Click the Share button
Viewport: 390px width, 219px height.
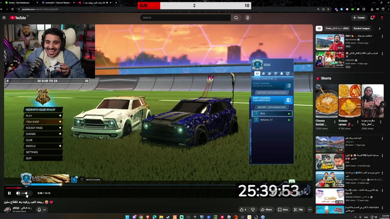point(266,210)
